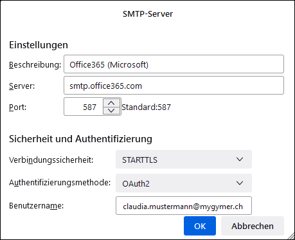Click the Verbindungssicherheit: label
Image resolution: width=295 pixels, height=240 pixels.
pyautogui.click(x=51, y=160)
